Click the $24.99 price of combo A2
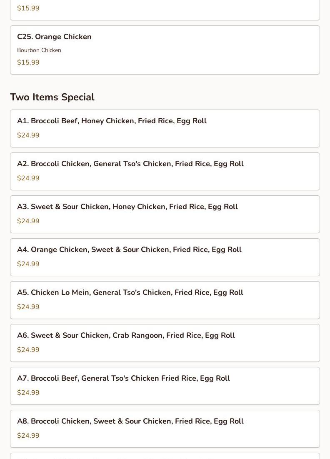This screenshot has width=330, height=459. 28,178
